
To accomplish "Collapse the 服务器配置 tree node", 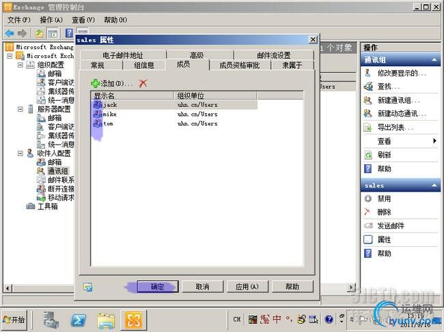I will point(20,109).
